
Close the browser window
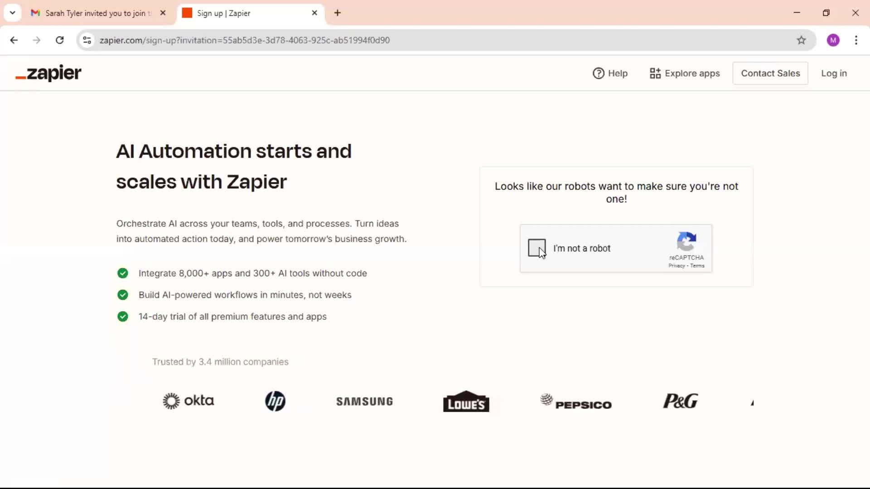[x=855, y=13]
